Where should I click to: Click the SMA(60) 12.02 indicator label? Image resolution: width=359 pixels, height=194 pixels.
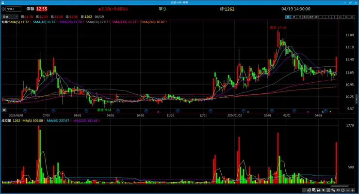click(x=97, y=22)
